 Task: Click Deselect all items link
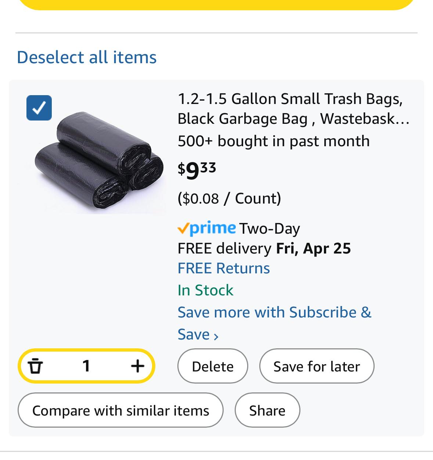pyautogui.click(x=87, y=57)
